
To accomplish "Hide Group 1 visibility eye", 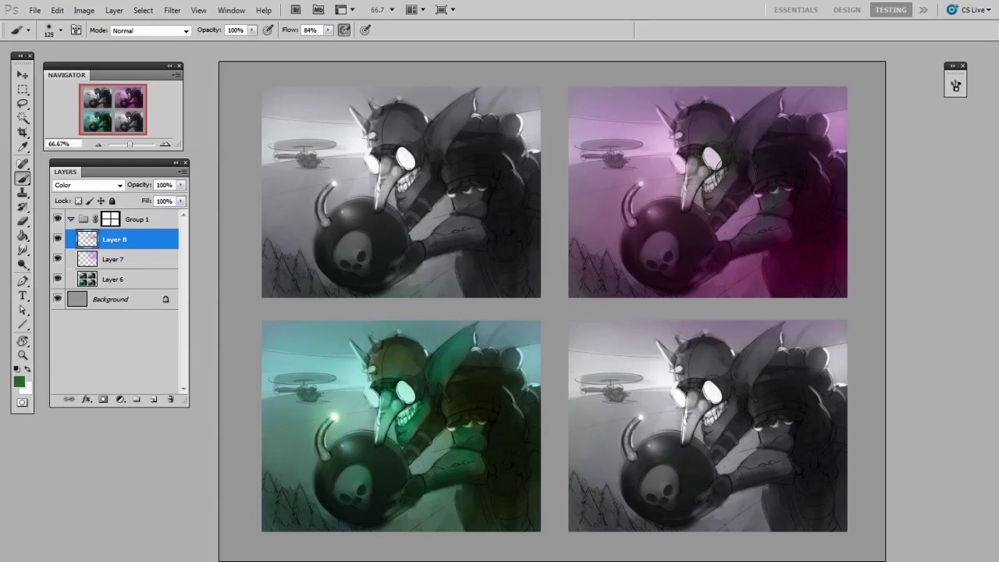I will click(x=58, y=219).
